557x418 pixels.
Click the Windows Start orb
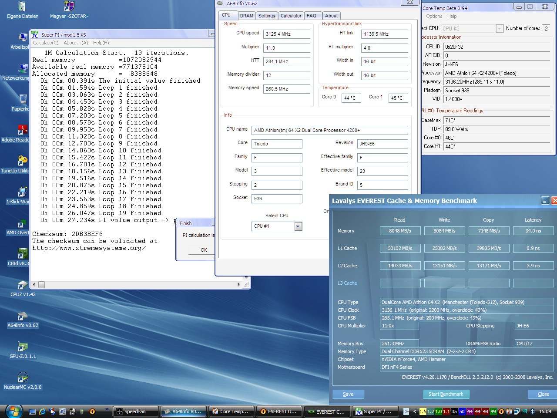(x=13, y=411)
